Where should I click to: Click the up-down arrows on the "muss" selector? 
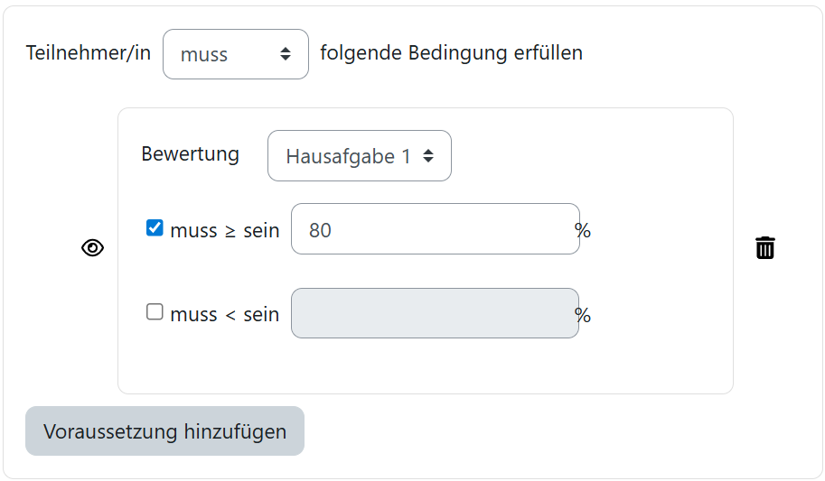coord(286,54)
